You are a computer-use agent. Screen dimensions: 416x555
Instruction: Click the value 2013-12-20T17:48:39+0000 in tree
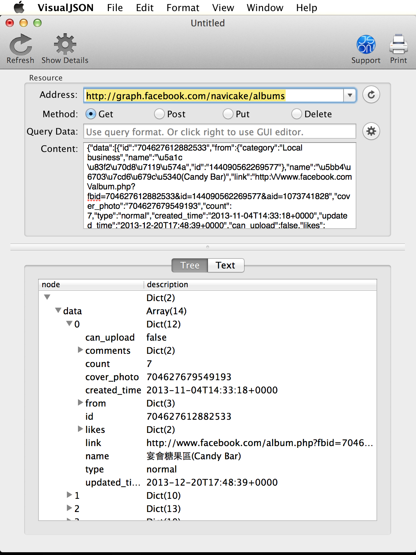212,482
